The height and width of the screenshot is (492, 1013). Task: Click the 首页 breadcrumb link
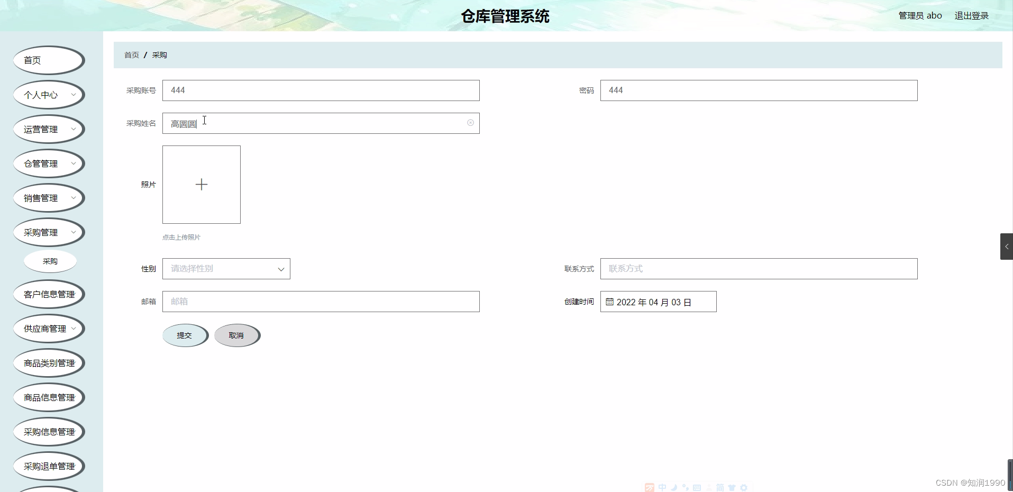tap(132, 55)
